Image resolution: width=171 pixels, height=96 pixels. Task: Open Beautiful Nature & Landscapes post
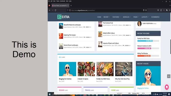(x=72, y=25)
